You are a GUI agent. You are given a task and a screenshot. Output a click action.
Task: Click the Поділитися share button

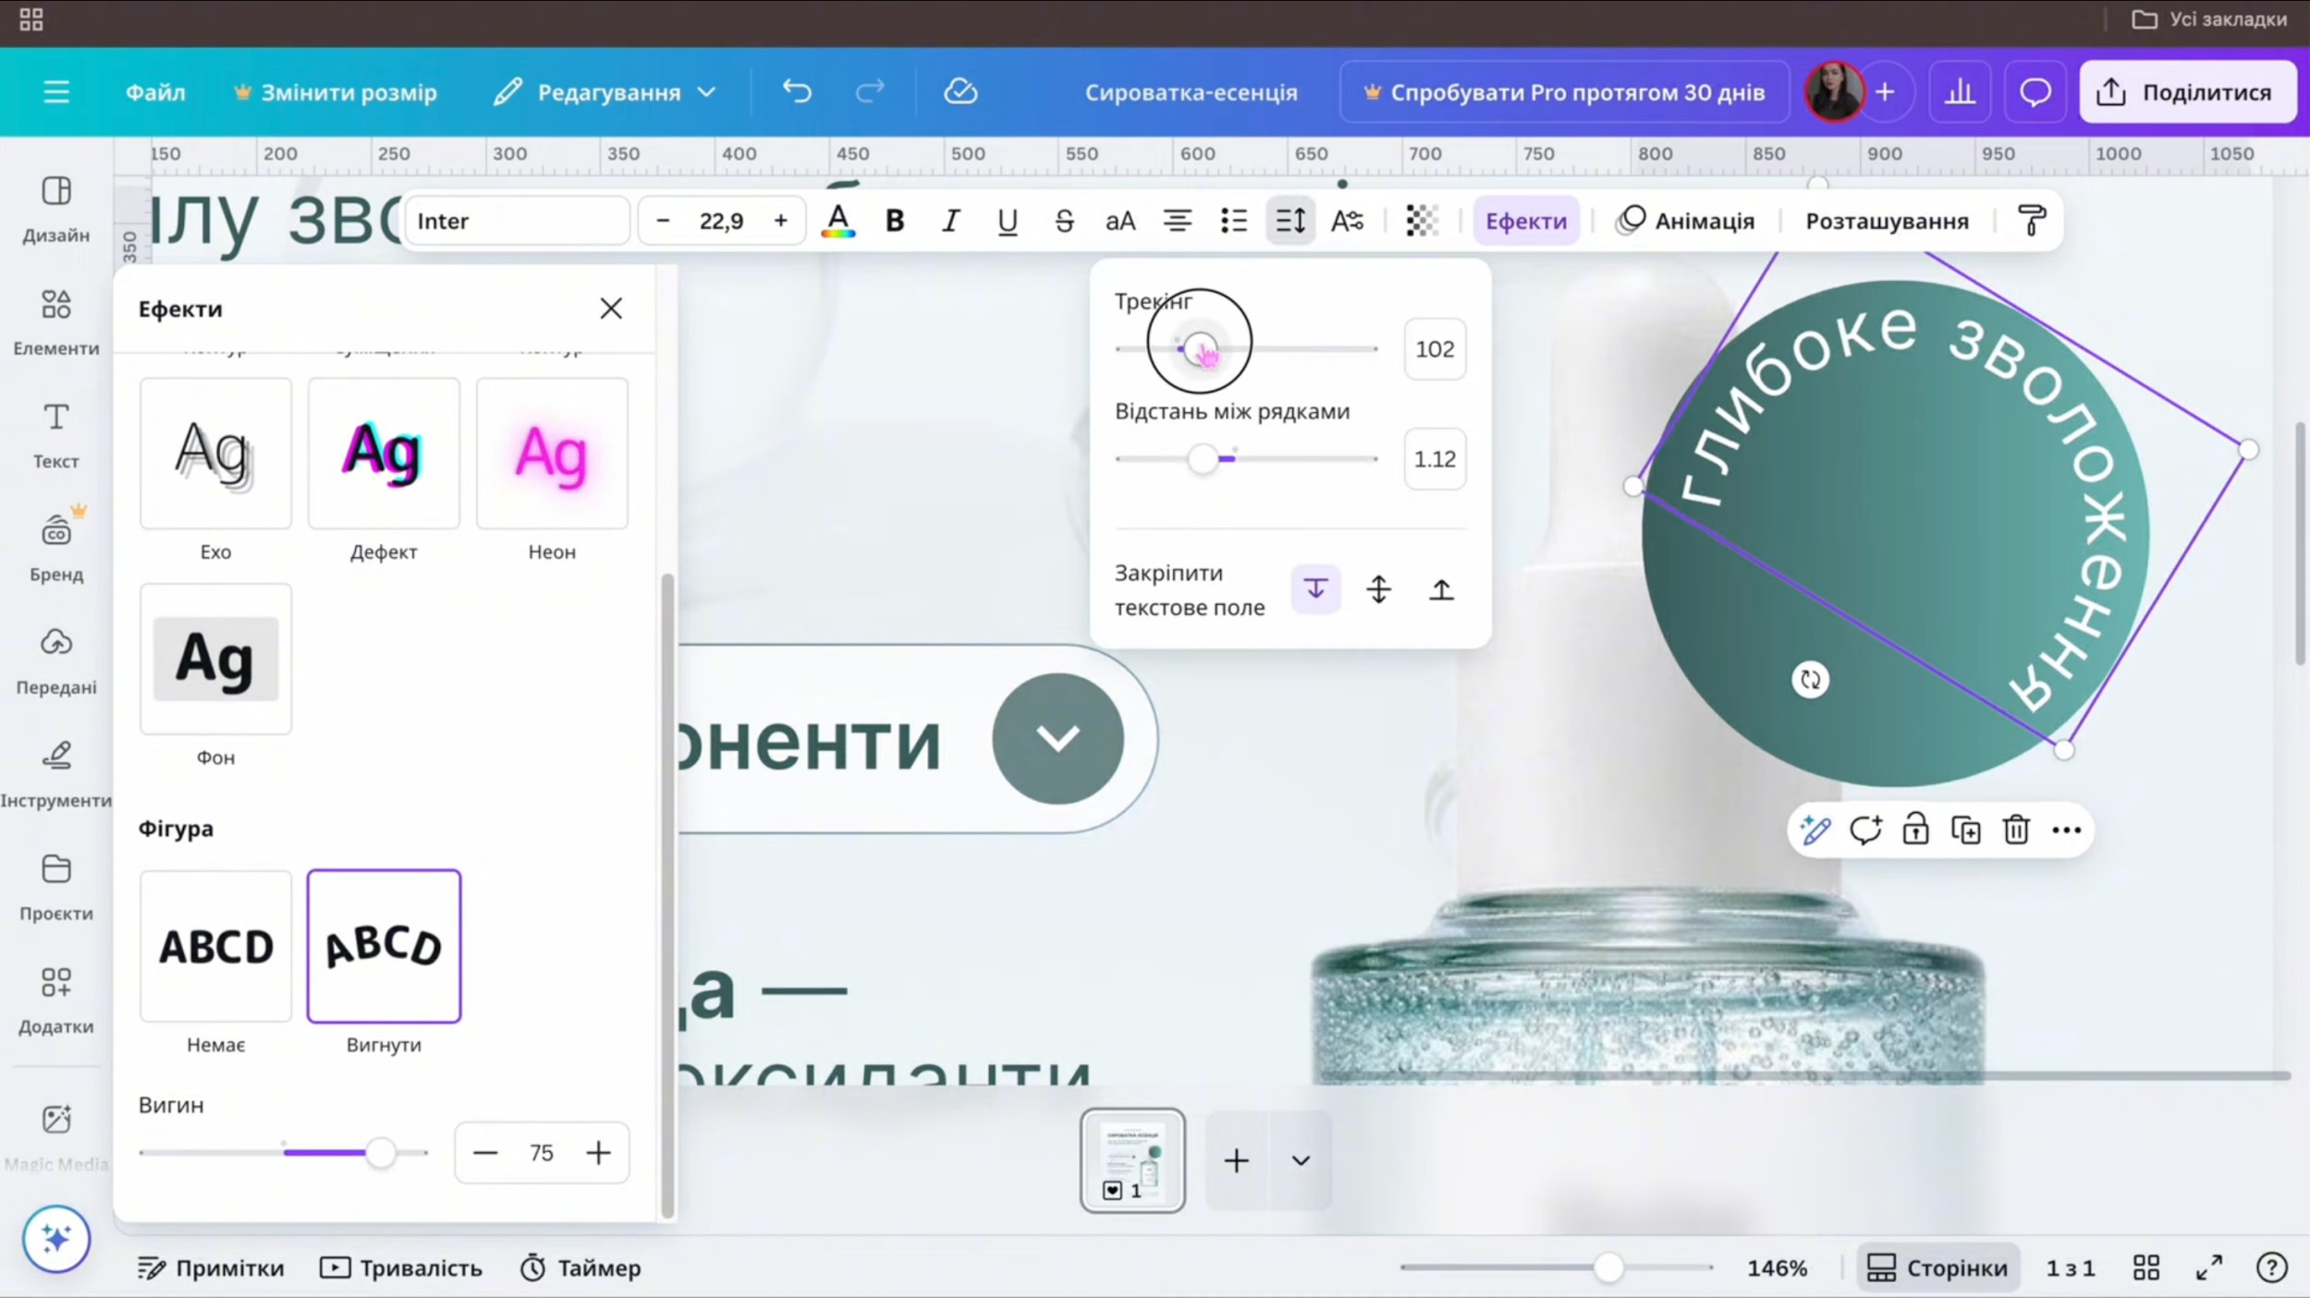pyautogui.click(x=2187, y=91)
